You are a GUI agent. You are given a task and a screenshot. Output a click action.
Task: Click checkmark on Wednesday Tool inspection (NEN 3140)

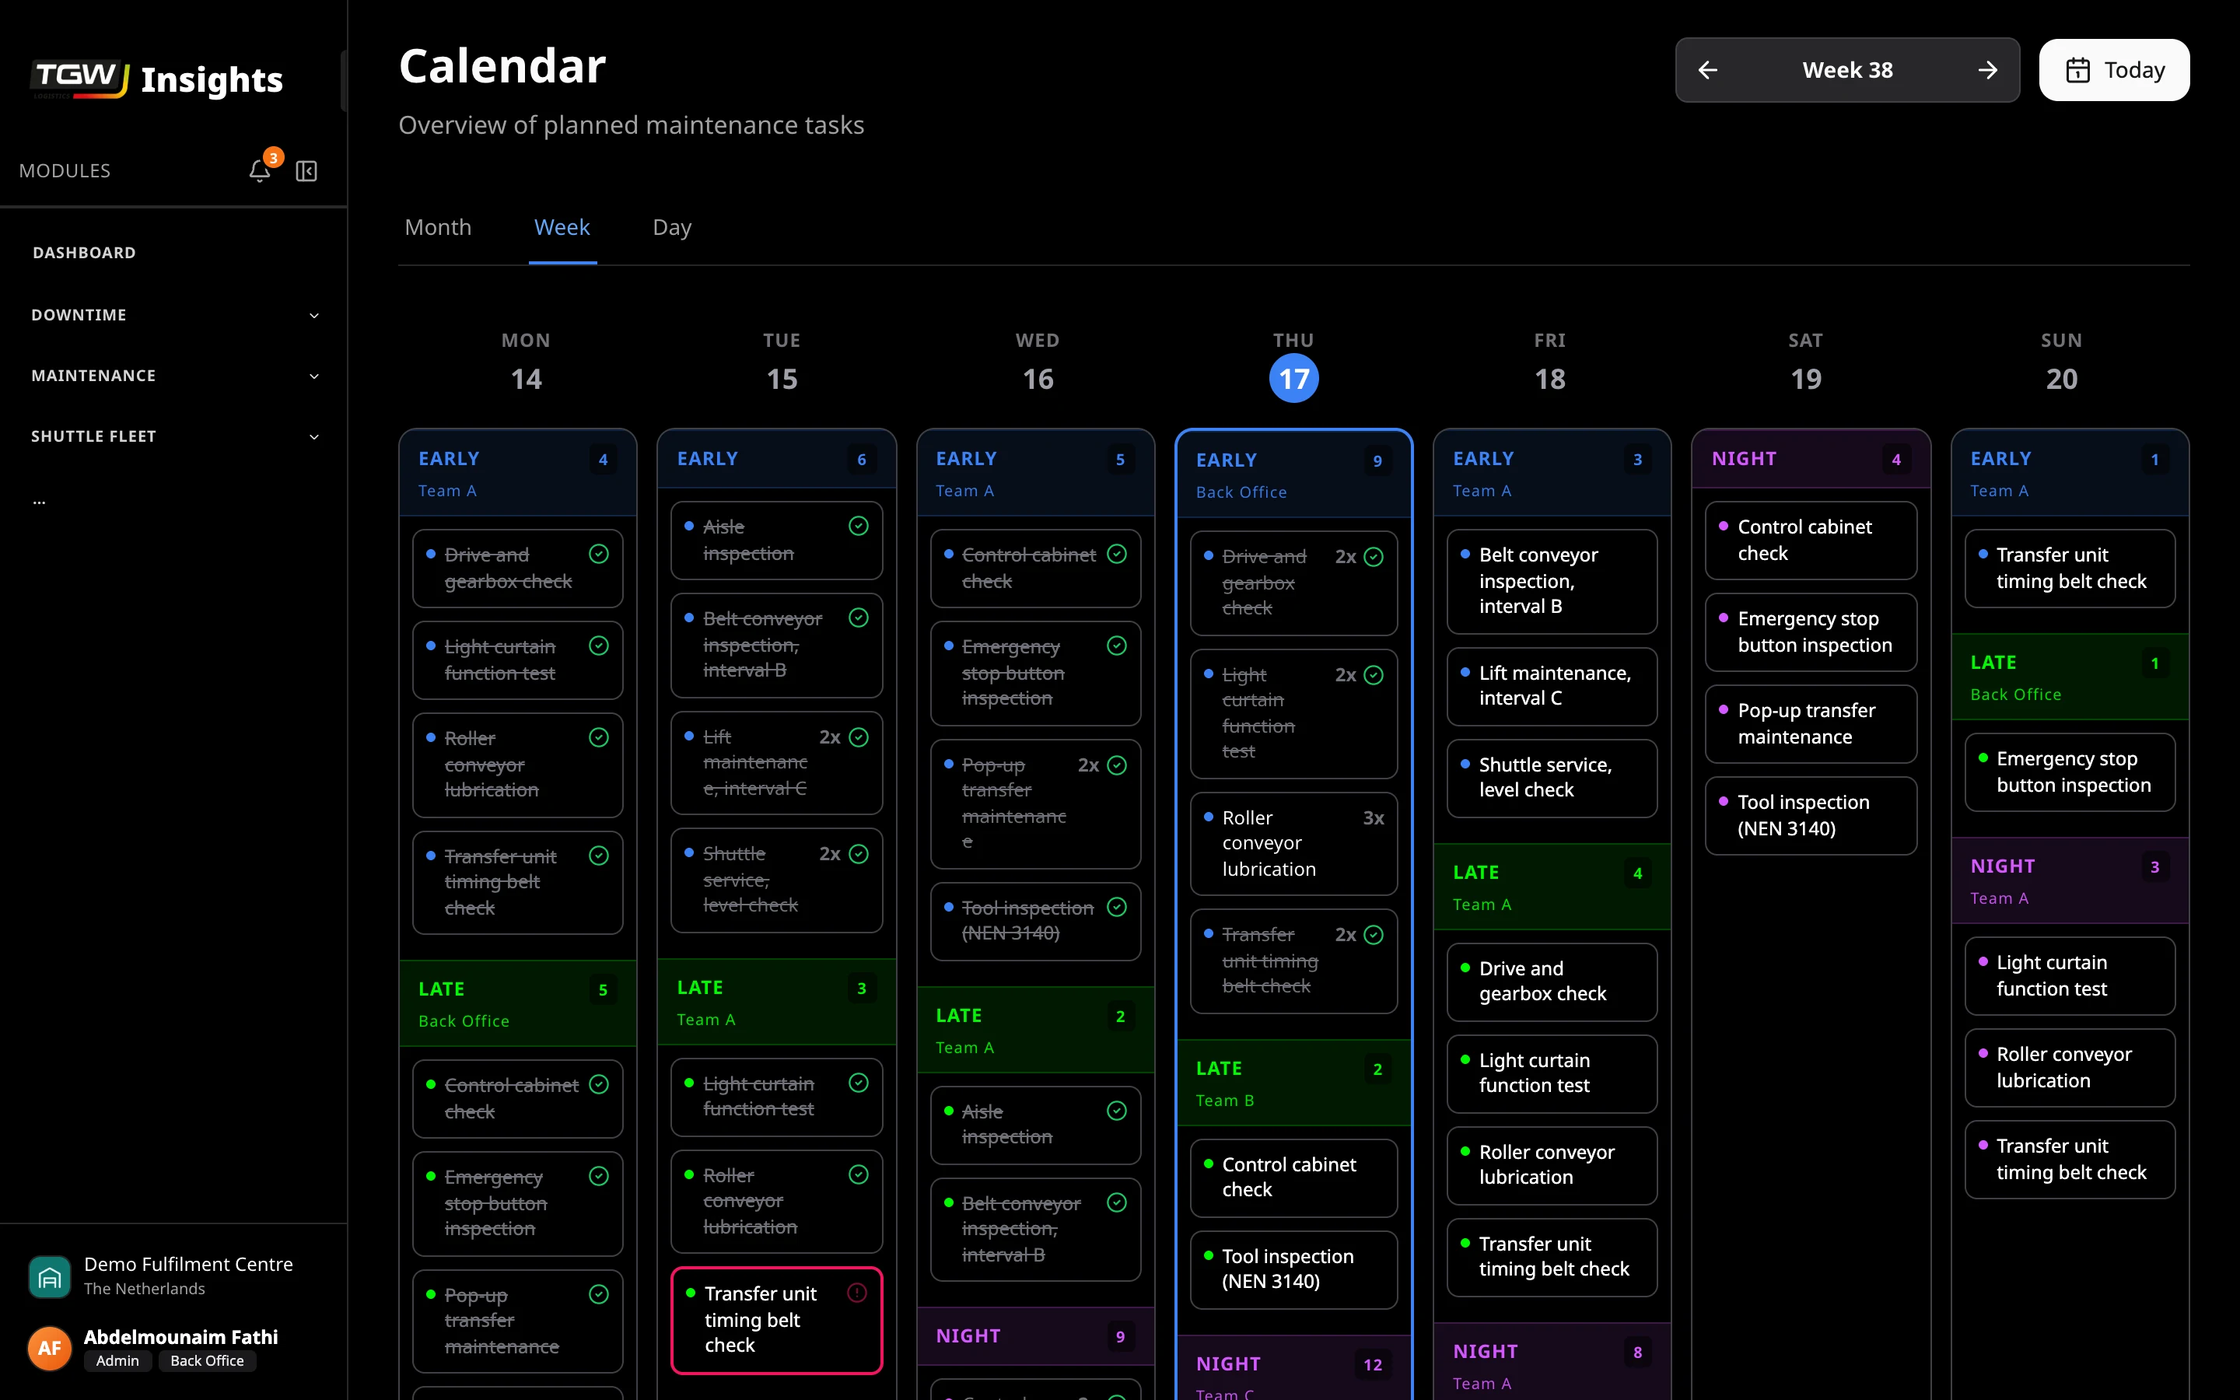[x=1117, y=908]
